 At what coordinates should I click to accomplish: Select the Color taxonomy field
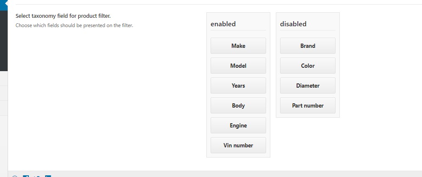point(308,66)
